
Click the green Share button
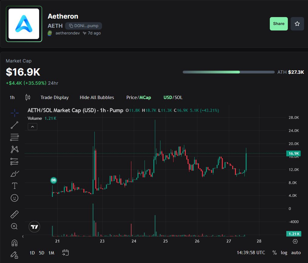[279, 24]
